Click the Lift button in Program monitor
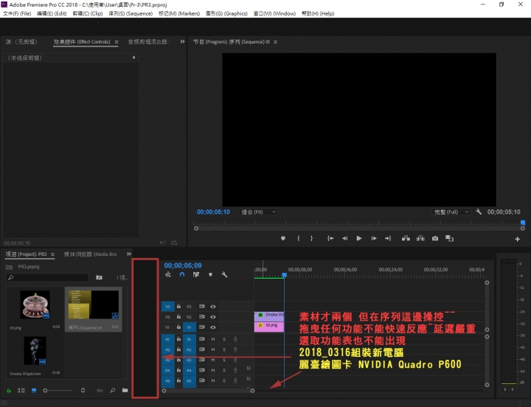The image size is (531, 407). (x=406, y=238)
